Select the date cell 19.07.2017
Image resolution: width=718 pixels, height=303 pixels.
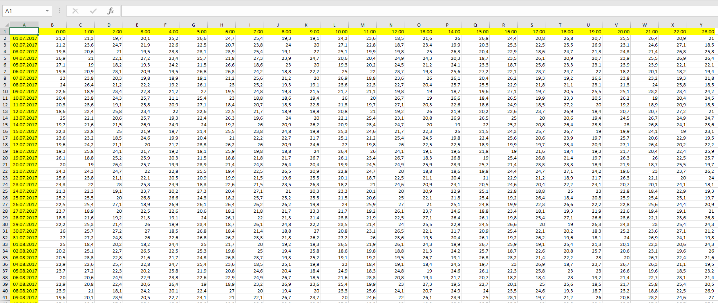tap(24, 158)
